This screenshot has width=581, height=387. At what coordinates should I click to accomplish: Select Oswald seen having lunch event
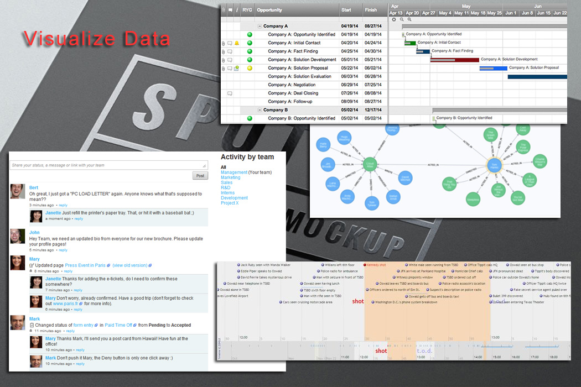pyautogui.click(x=320, y=284)
